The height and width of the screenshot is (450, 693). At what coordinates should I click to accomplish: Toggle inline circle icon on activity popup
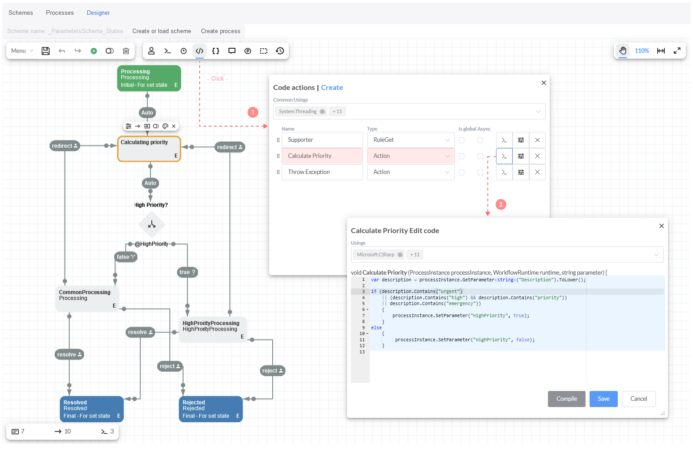(x=156, y=126)
